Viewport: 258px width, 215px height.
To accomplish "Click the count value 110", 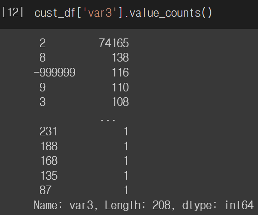I will pyautogui.click(x=120, y=87).
